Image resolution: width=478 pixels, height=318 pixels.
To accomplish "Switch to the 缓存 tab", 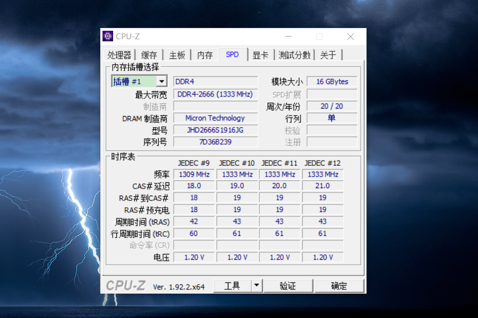I will coord(149,55).
